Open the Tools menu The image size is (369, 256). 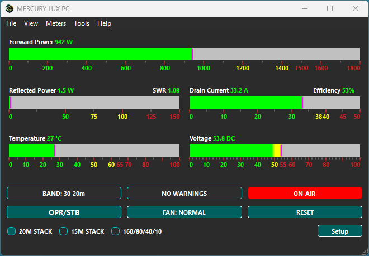(x=82, y=23)
